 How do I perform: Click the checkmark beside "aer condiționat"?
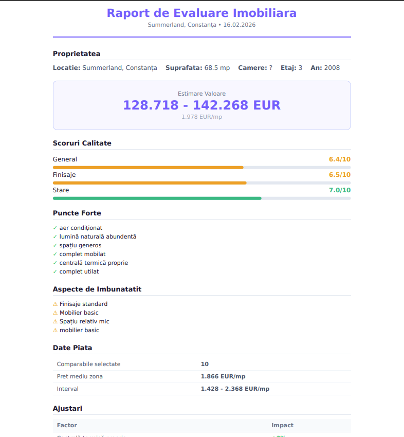coord(55,228)
